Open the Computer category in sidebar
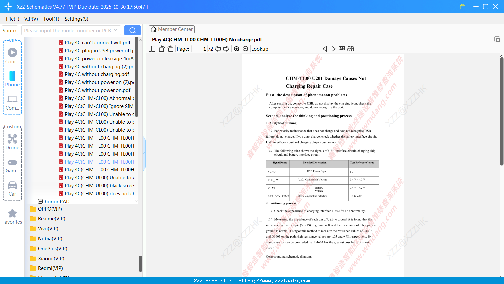The image size is (504, 284). 12,102
